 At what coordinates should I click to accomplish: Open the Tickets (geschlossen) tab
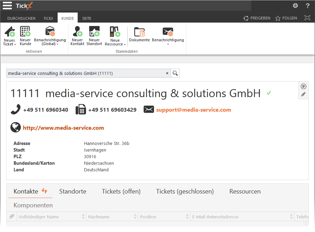point(185,191)
